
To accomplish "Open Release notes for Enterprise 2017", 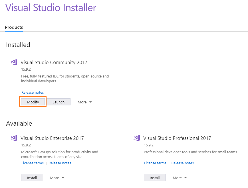I will pos(60,163).
